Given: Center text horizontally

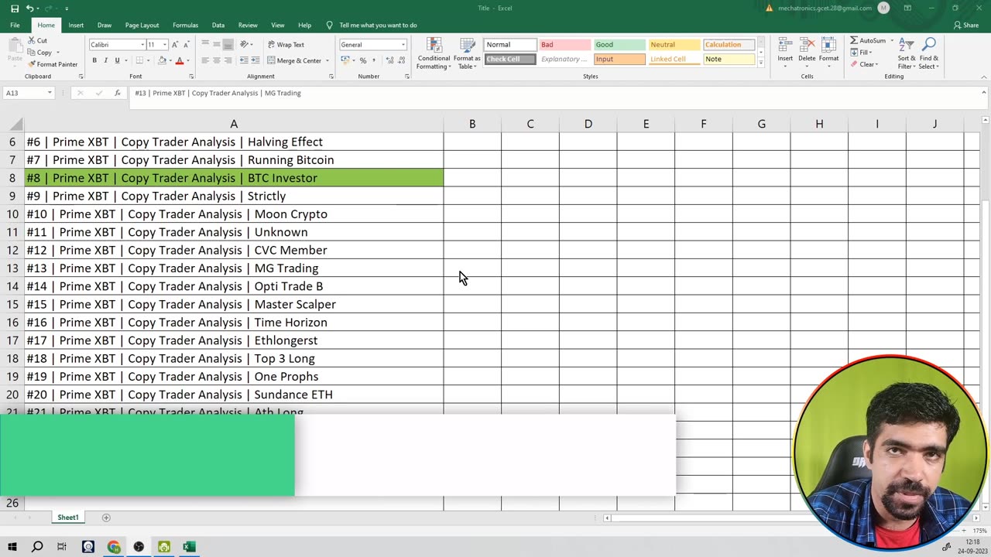Looking at the screenshot, I should pyautogui.click(x=217, y=60).
